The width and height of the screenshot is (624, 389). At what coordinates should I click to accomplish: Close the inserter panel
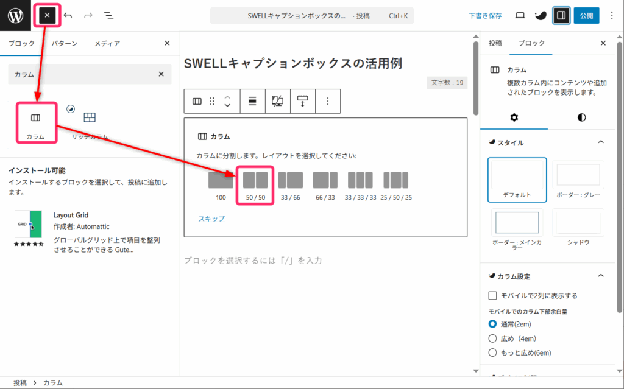tap(167, 43)
